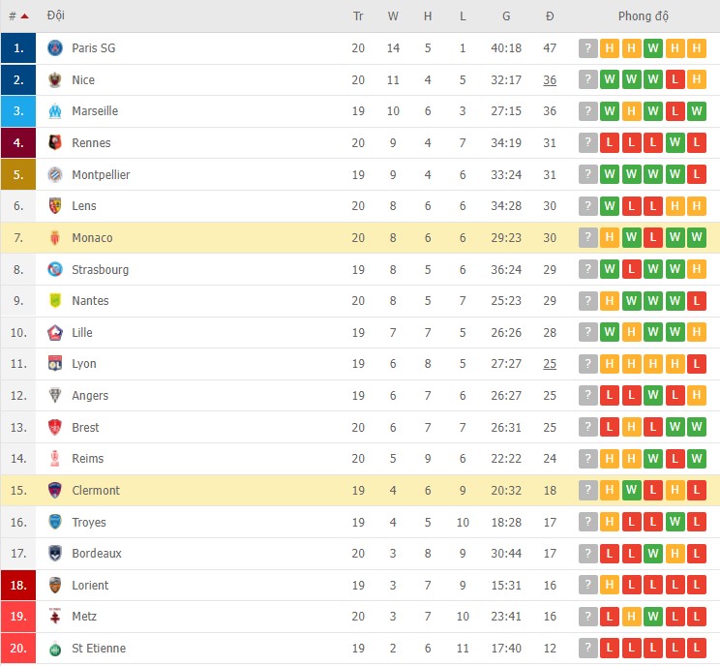
Task: Open the Nice team link
Action: click(83, 80)
